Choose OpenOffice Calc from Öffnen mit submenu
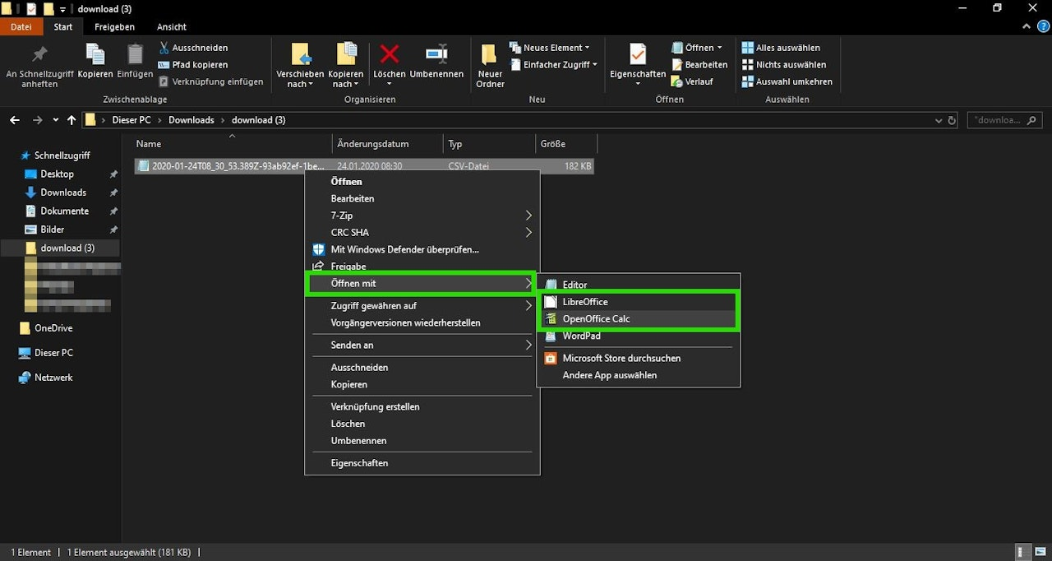The height and width of the screenshot is (561, 1052). [596, 319]
